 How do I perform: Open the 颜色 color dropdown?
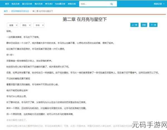(x=26, y=25)
